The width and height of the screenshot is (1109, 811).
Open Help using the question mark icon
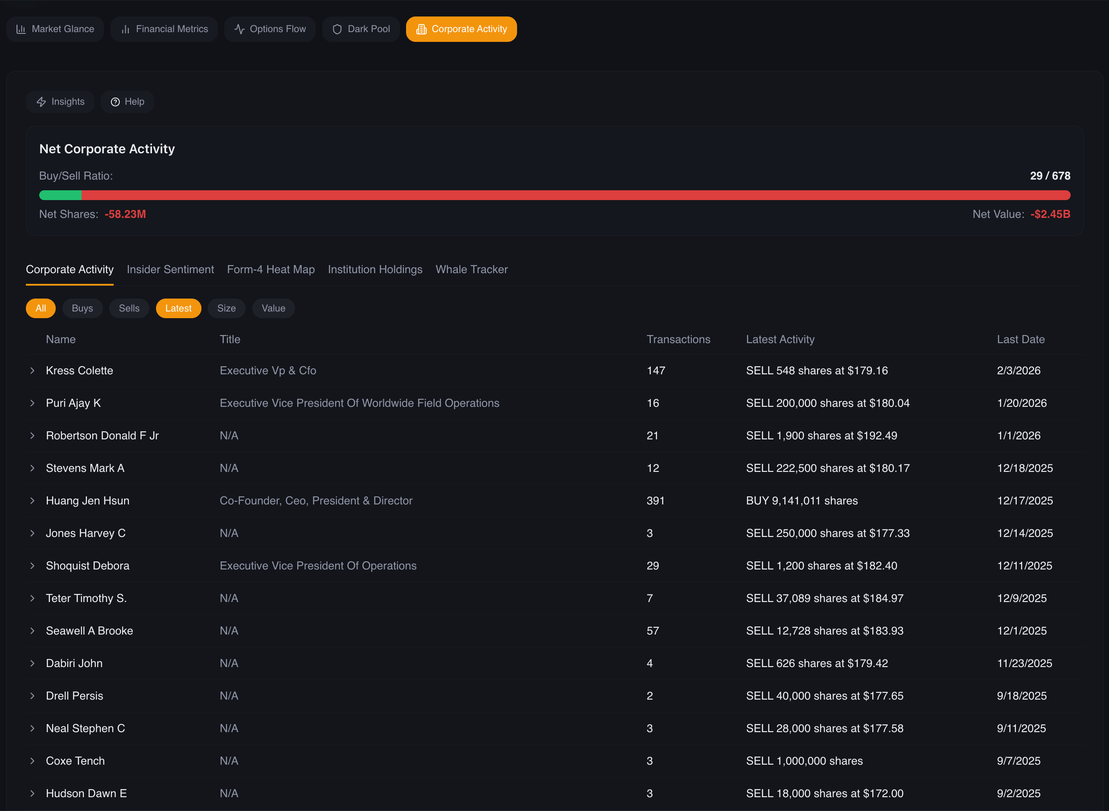(115, 102)
